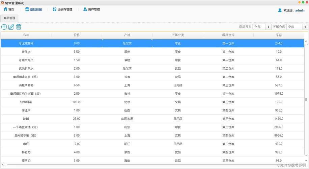Click the add product plus icon

pos(4,27)
